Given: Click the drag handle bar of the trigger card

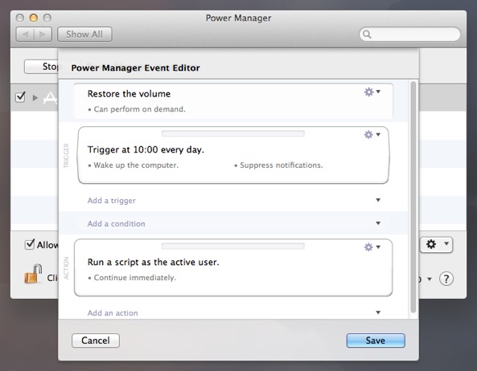Looking at the screenshot, I should pos(233,133).
